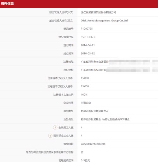This screenshot has height=162, width=158.
Task: Click the 0-5亿元 management scale value
Action: point(85,160)
